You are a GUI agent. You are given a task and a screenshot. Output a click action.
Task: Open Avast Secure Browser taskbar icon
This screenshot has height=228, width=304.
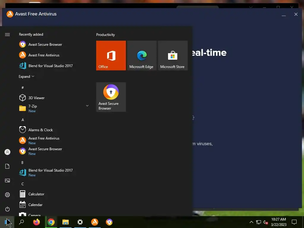(x=109, y=222)
